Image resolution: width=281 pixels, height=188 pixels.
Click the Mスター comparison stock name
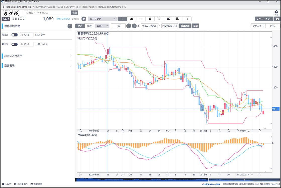point(40,35)
